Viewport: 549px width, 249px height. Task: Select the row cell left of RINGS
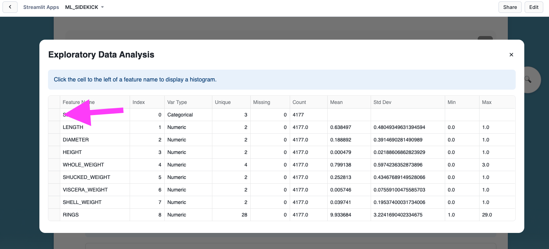pyautogui.click(x=54, y=215)
